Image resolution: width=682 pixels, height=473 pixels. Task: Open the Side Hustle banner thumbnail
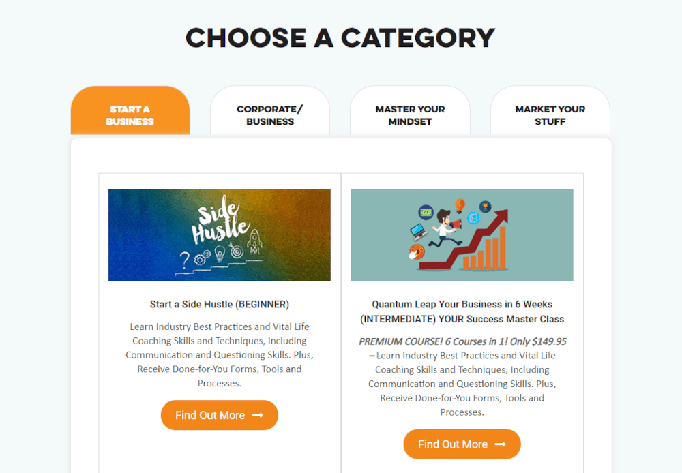(x=219, y=234)
